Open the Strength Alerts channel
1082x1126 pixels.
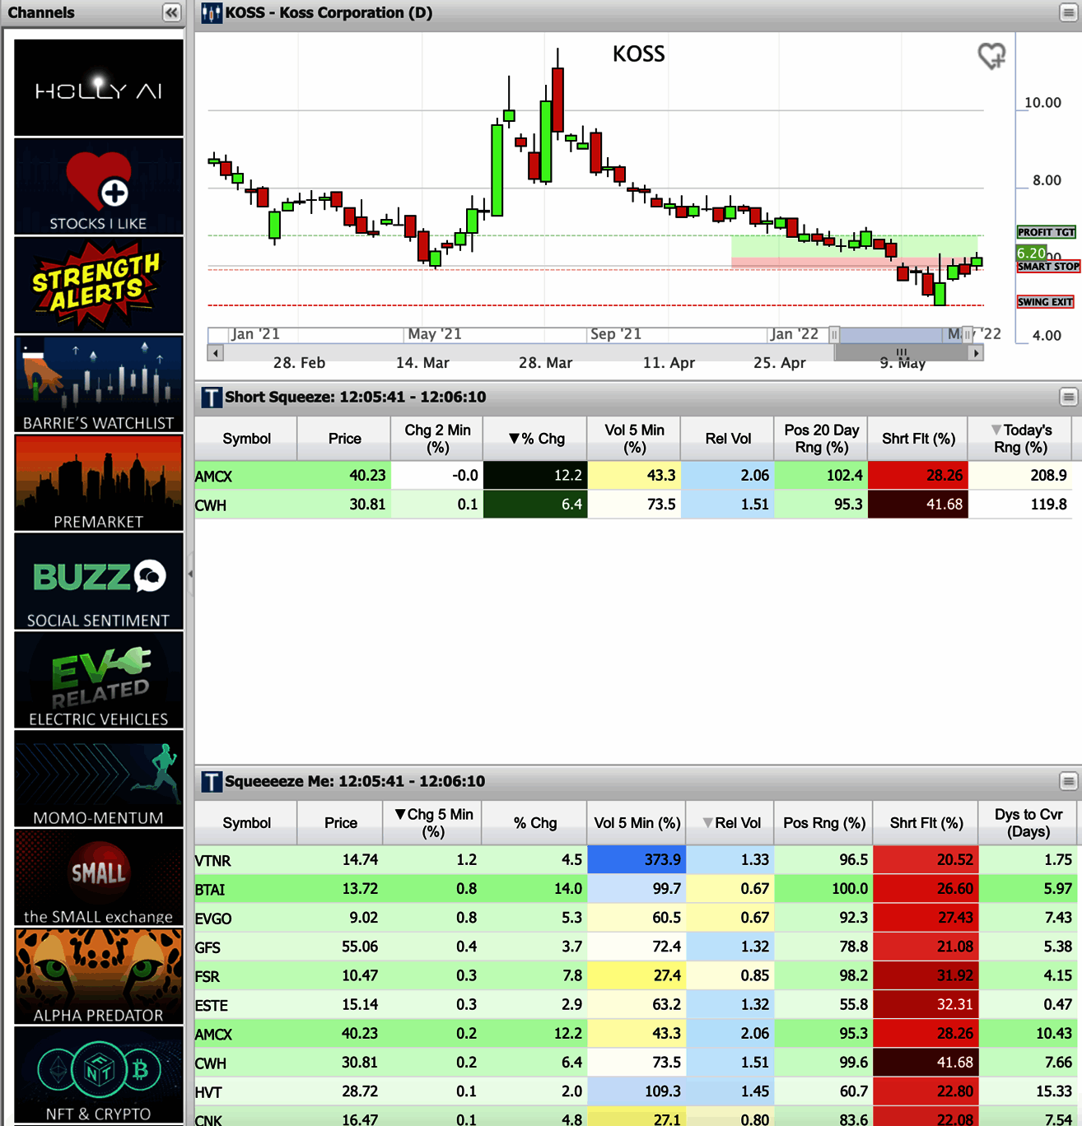pyautogui.click(x=98, y=285)
